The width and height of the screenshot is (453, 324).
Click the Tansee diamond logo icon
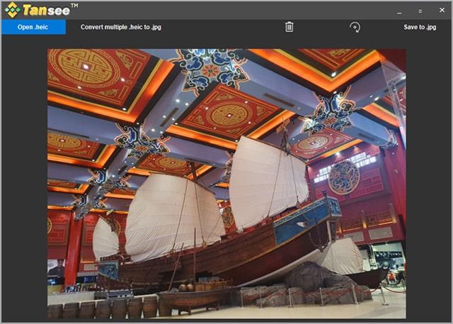(x=12, y=10)
